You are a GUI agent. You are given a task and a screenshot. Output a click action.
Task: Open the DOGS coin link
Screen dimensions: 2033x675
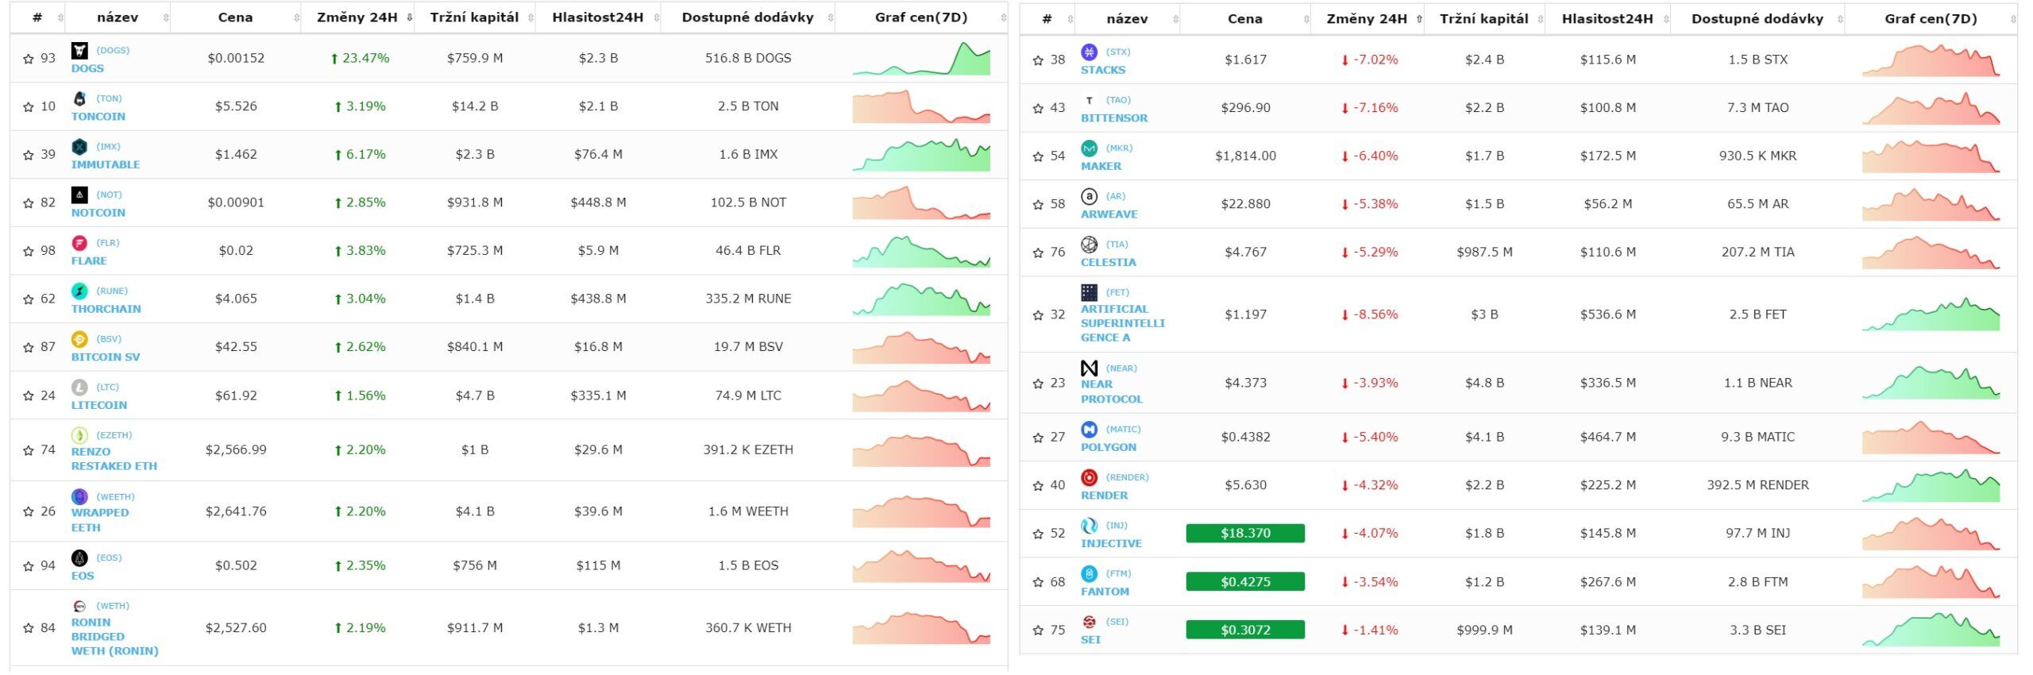pos(87,69)
